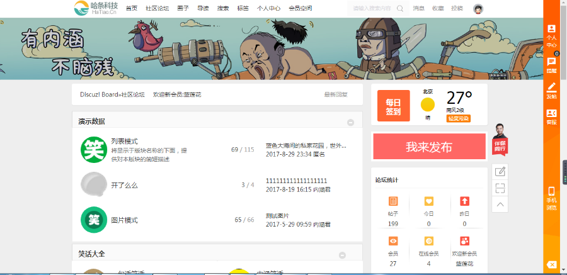Collapse the 演示数据 section
Viewport: 567px width, 275px height.
(350, 122)
